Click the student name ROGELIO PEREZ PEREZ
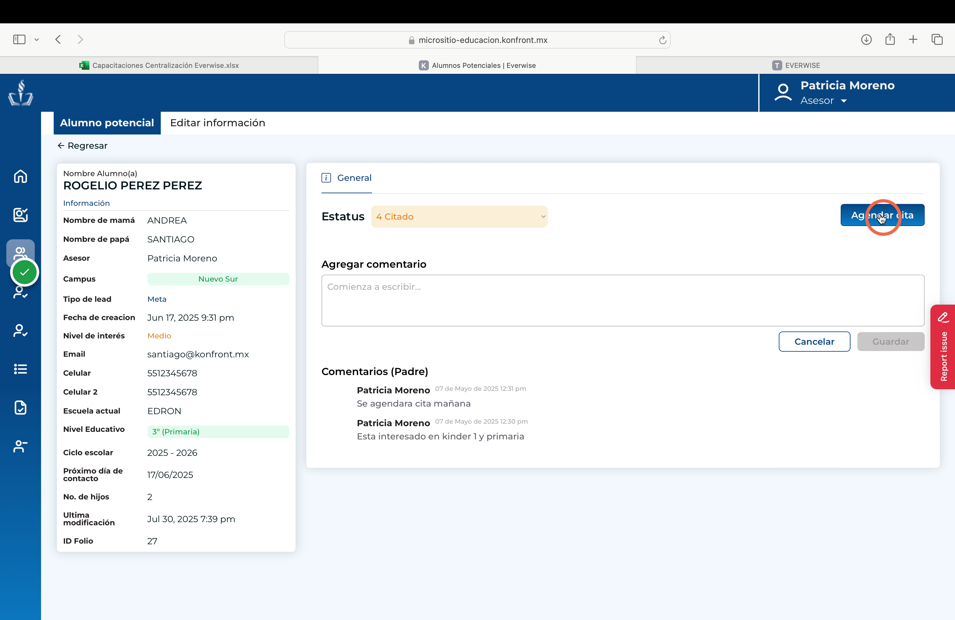This screenshot has height=620, width=955. tap(133, 186)
